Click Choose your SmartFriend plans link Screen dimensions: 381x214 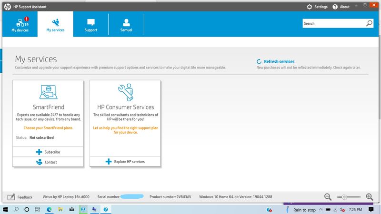tap(48, 128)
